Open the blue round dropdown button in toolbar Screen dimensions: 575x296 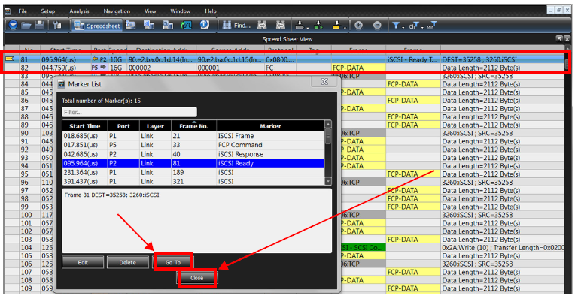click(14, 26)
